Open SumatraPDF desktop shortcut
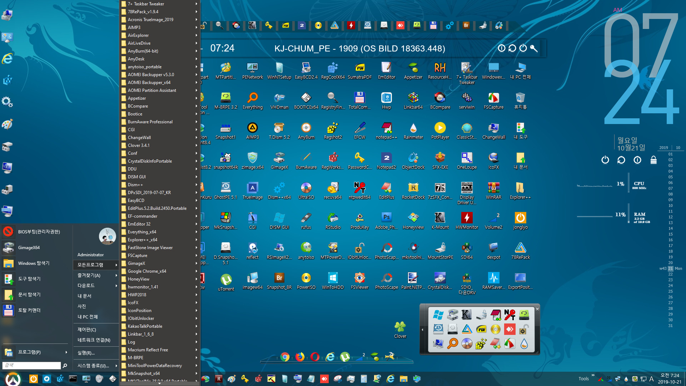This screenshot has width=686, height=386. 359,70
